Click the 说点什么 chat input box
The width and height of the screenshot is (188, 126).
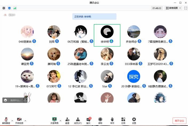[x=15, y=100]
